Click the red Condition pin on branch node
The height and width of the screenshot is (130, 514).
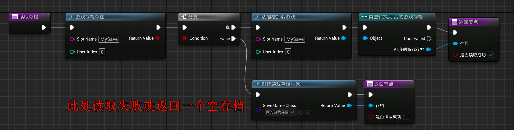click(x=184, y=38)
